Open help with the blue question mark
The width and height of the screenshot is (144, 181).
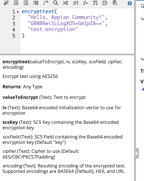coord(130,3)
